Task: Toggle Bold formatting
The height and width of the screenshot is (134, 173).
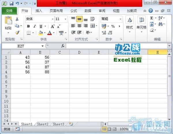Action: 28,26
